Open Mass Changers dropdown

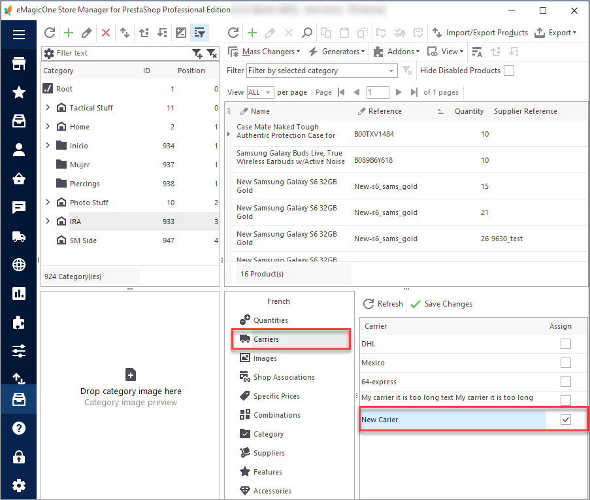[265, 52]
